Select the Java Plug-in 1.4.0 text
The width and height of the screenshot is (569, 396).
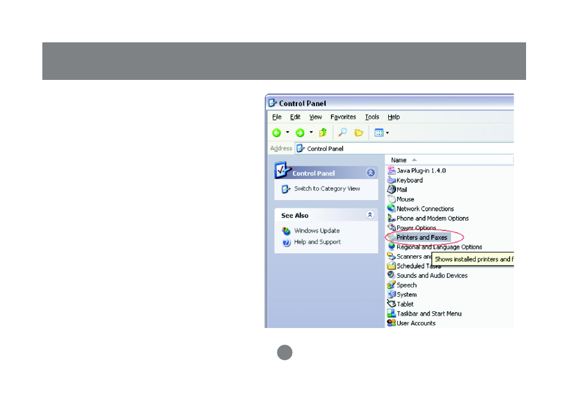421,171
